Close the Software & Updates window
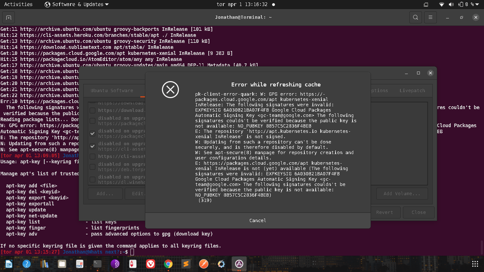 pos(430,73)
